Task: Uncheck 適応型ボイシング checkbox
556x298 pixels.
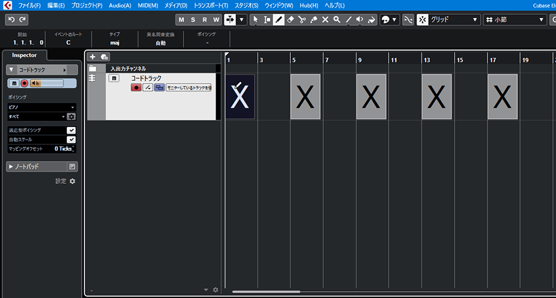Action: 71,130
